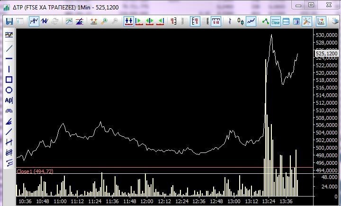Select the fan lines drawing tool

click(x=9, y=121)
